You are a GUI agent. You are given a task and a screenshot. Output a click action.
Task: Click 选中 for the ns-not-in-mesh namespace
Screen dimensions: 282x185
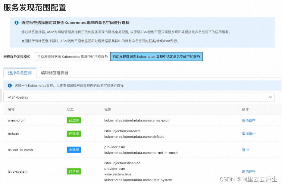tap(245, 150)
